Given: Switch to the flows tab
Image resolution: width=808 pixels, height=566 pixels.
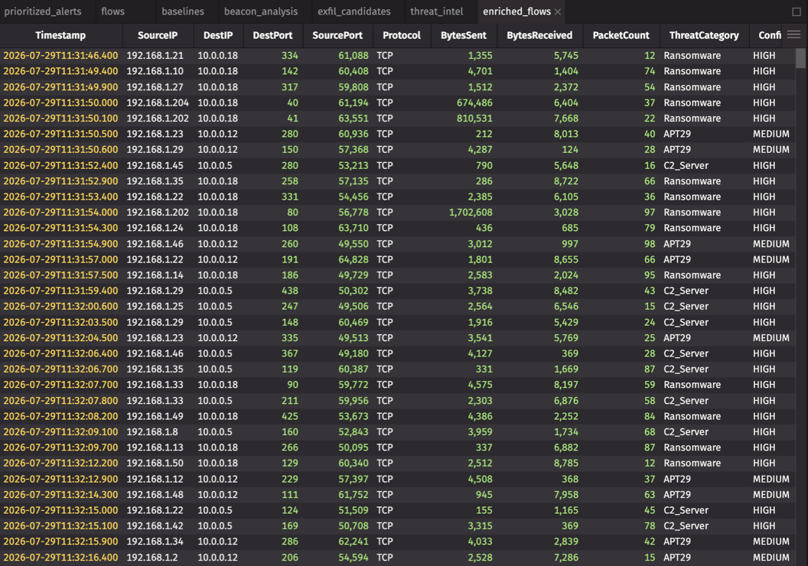Looking at the screenshot, I should pos(112,11).
